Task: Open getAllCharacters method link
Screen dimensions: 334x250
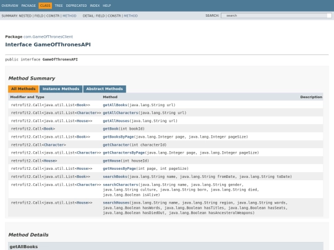Action: point(121,113)
